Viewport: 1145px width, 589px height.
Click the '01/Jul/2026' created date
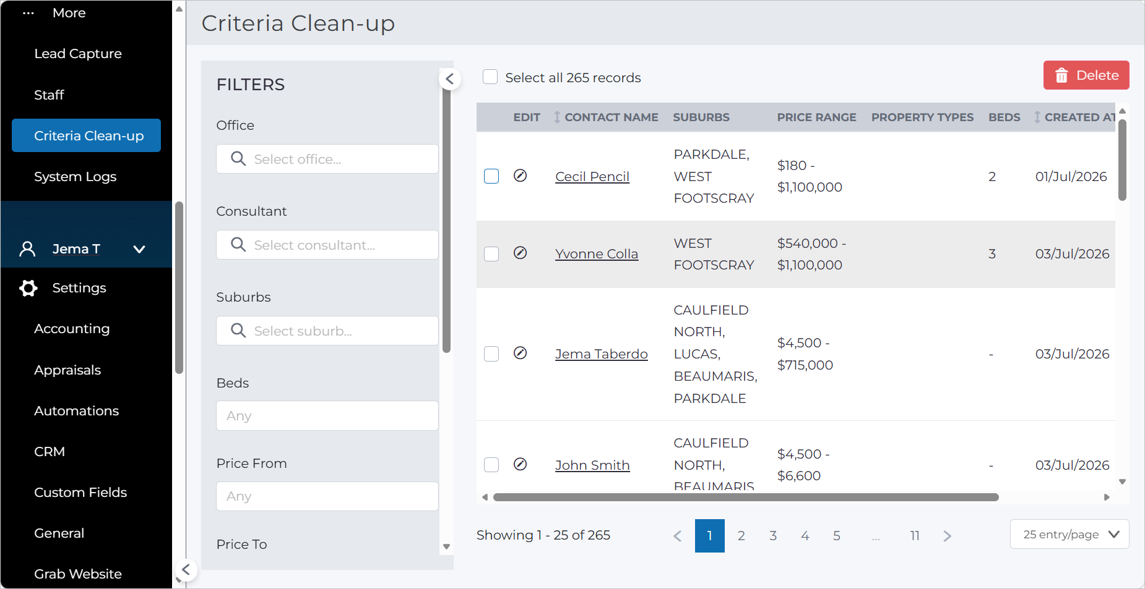coord(1071,177)
